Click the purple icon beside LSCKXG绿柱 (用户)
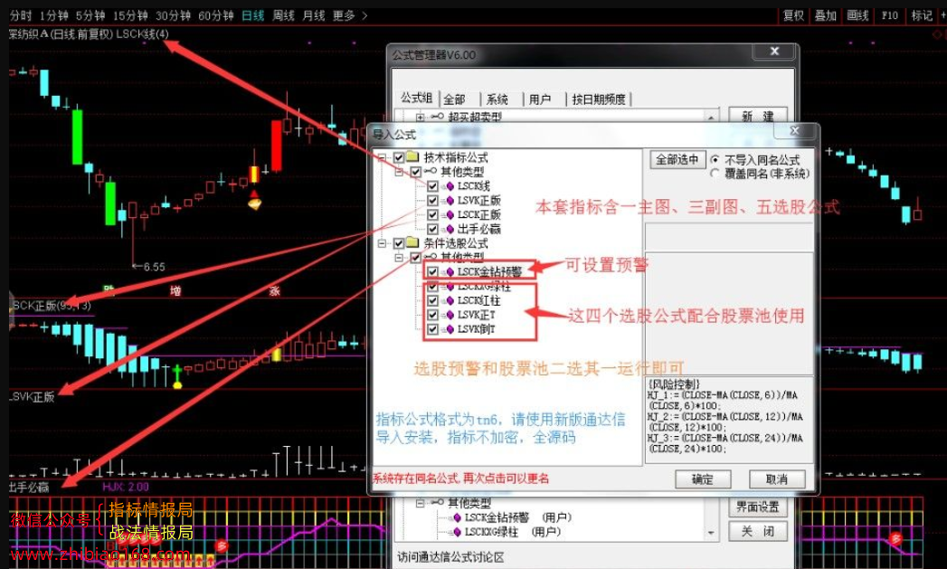947x569 pixels. click(x=457, y=532)
